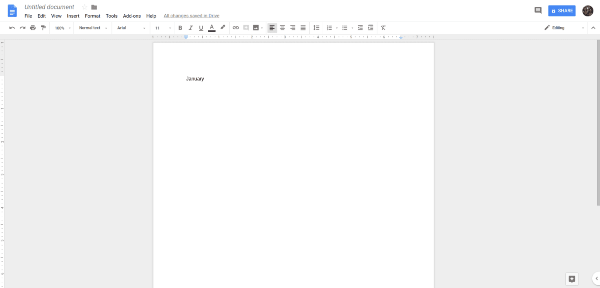
Task: Open the Format menu
Action: coord(92,16)
